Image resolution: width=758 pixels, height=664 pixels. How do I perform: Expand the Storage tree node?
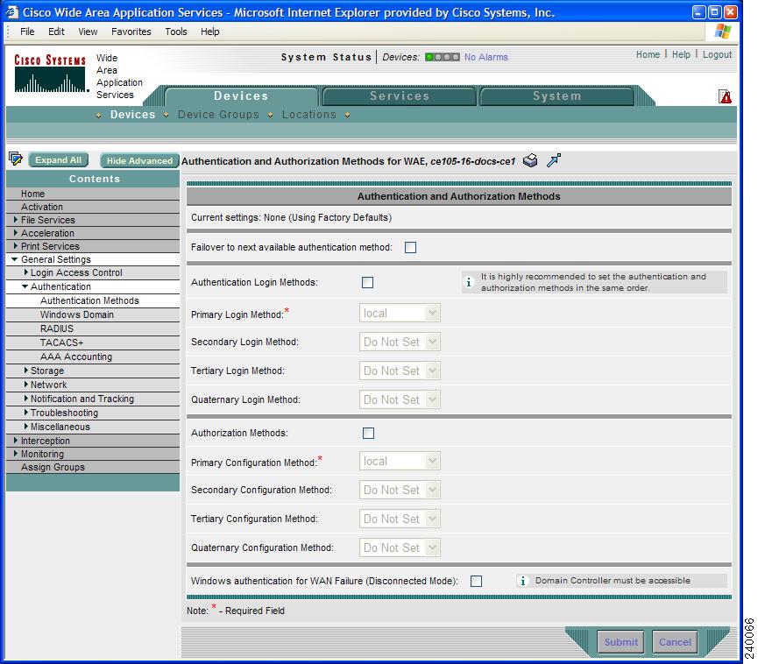(x=25, y=371)
